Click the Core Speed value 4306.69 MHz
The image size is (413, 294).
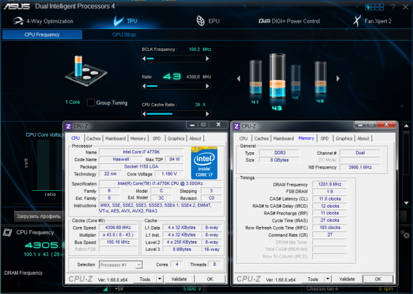[x=117, y=228]
